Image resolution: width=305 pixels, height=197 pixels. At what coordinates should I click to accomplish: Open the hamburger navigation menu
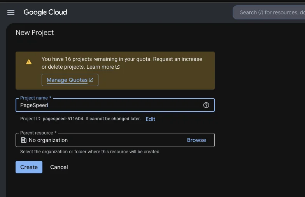pos(11,12)
